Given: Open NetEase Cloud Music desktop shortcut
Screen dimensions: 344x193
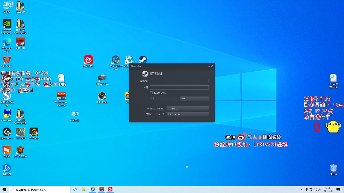Looking at the screenshot, I should point(88,61).
